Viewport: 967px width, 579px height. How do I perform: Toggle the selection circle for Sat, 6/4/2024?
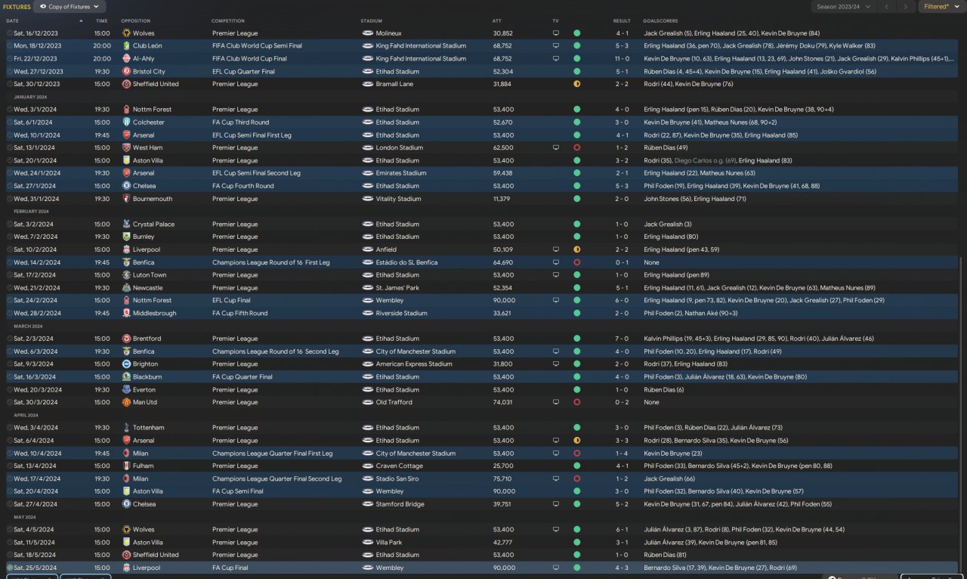pyautogui.click(x=9, y=441)
